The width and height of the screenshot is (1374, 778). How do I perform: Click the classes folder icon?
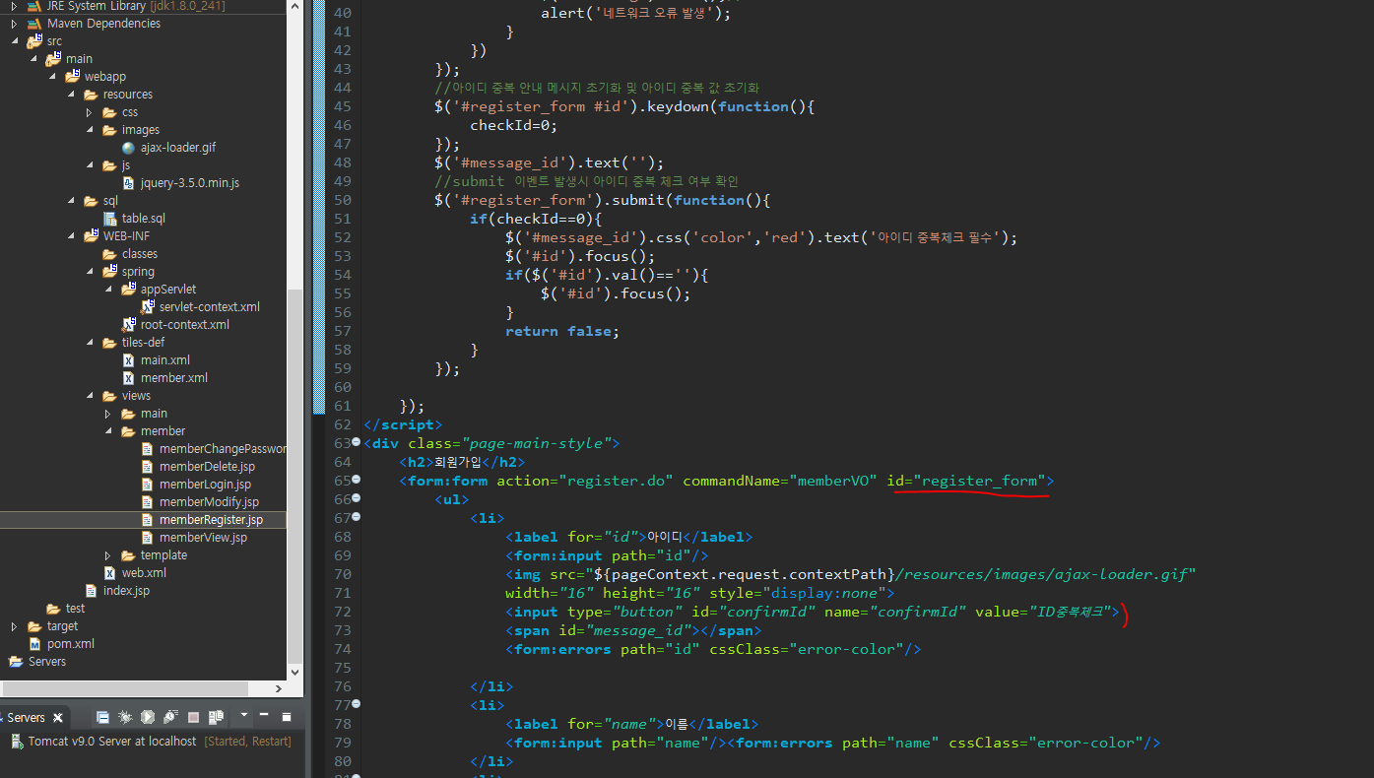110,254
